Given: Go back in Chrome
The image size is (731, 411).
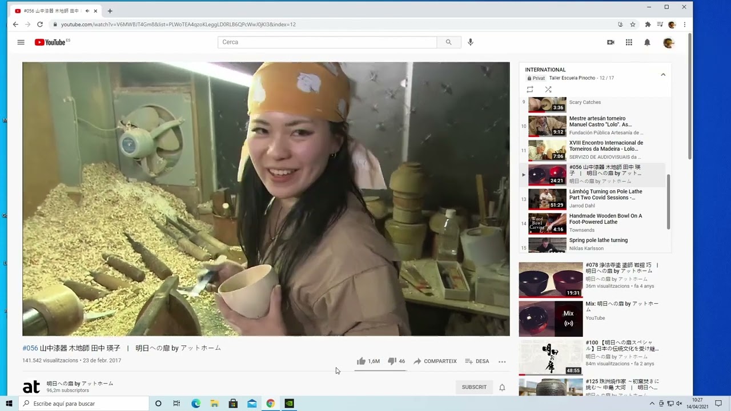Looking at the screenshot, I should point(15,25).
